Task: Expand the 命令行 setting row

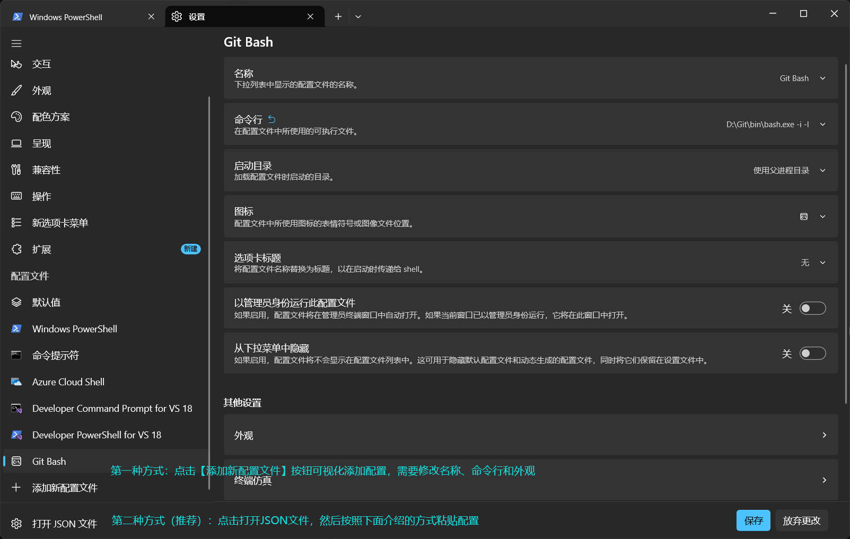Action: [x=531, y=124]
